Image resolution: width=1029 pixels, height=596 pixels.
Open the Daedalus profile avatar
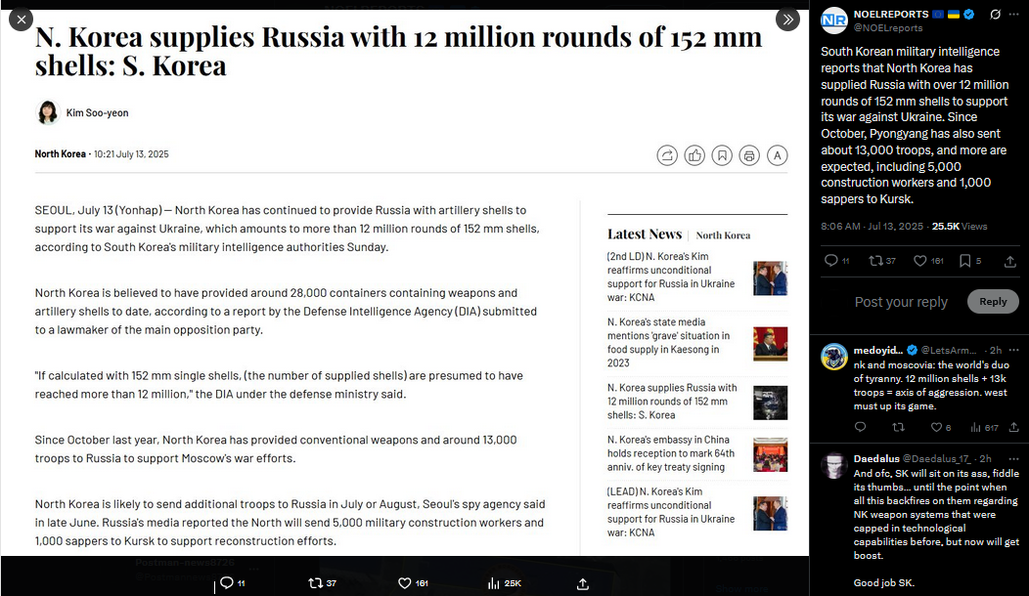[x=834, y=465]
